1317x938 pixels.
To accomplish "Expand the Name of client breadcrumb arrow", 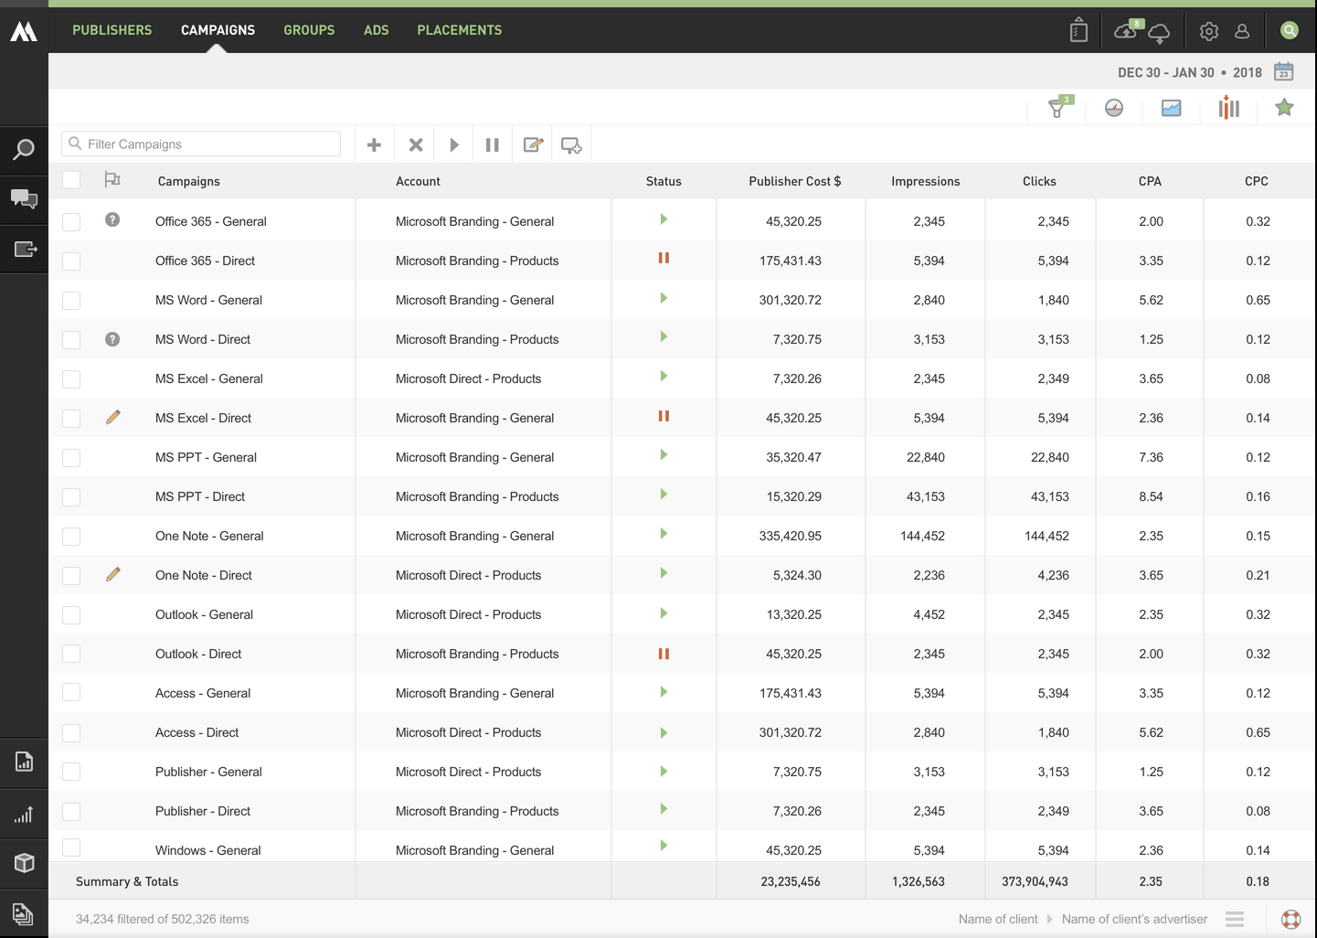I will (1049, 919).
